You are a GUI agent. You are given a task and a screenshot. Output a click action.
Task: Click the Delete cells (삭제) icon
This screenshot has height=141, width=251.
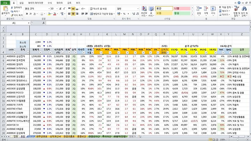coord(206,9)
